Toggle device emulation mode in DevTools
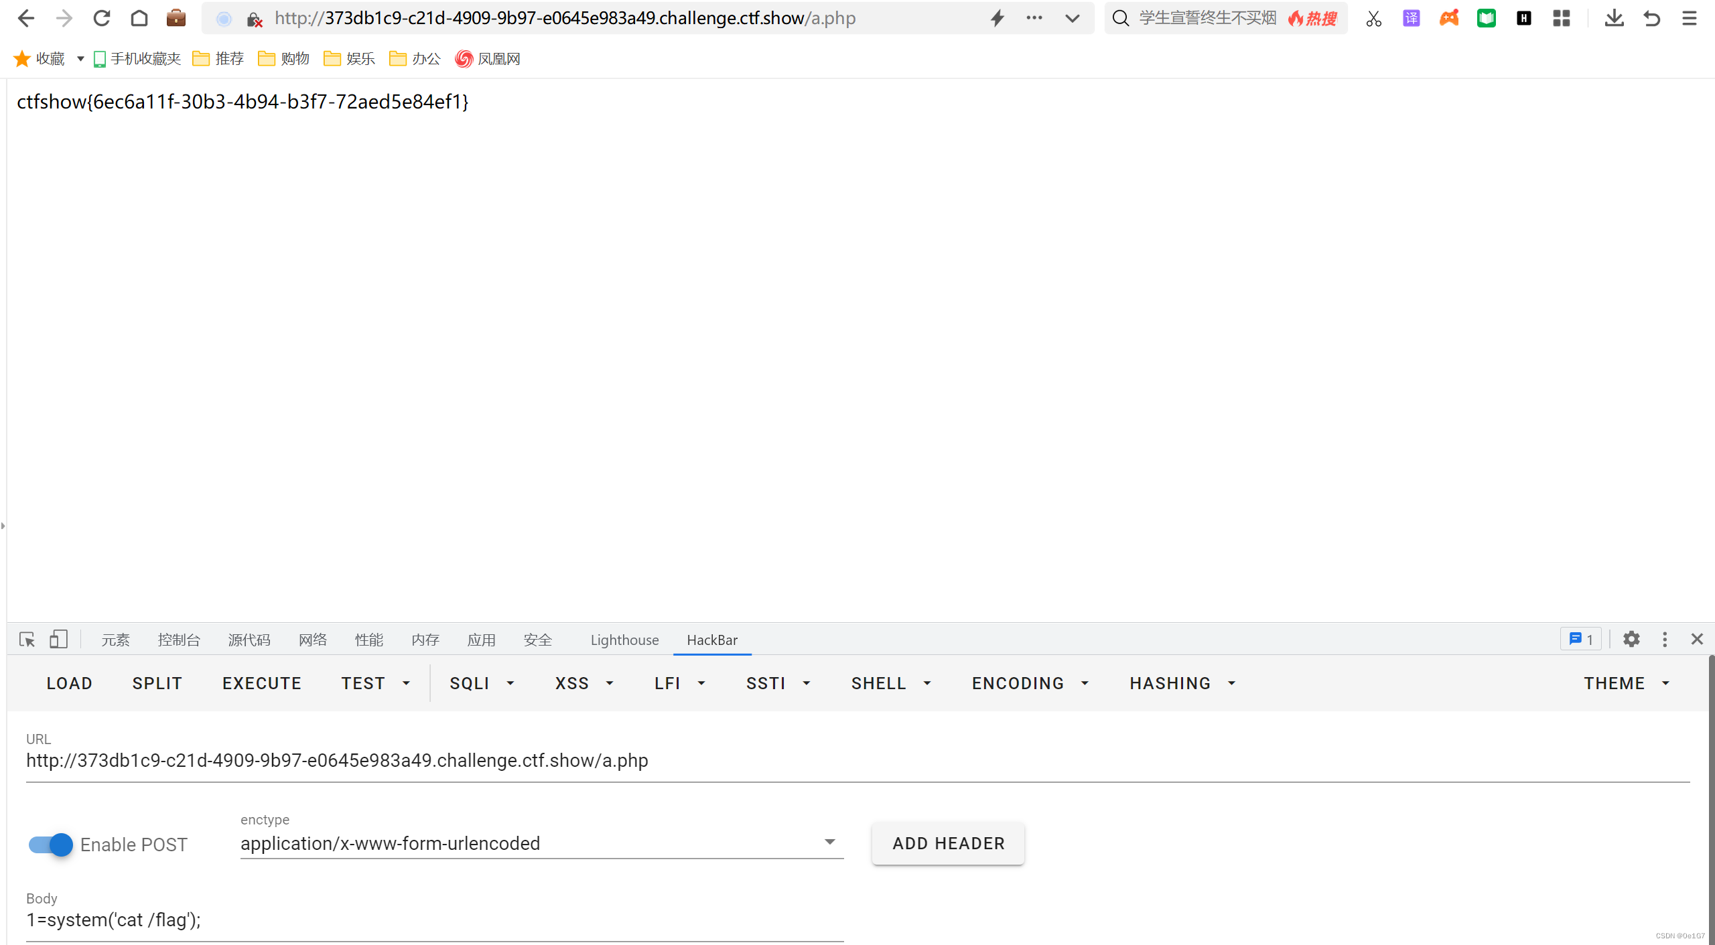 pyautogui.click(x=59, y=640)
